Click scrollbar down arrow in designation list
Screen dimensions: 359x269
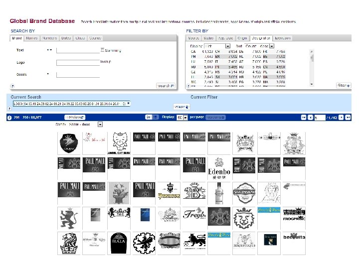point(311,84)
